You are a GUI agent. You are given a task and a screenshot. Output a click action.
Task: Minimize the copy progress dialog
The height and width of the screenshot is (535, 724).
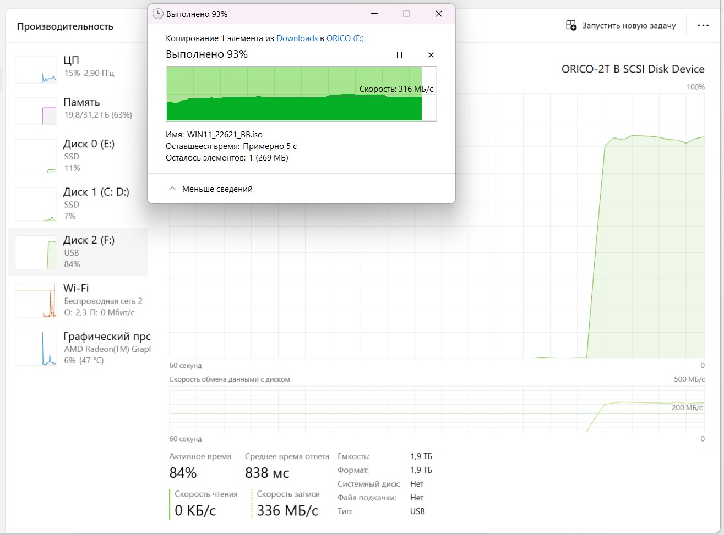pos(374,14)
